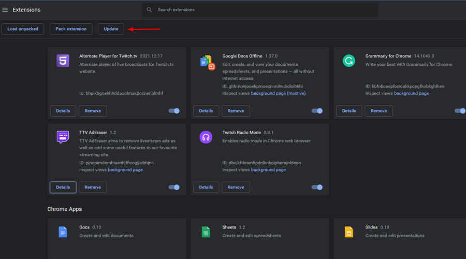This screenshot has width=466, height=259.
Task: Focus the Search extensions field
Action: pos(260,10)
